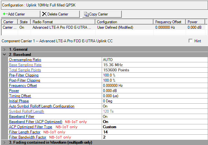
Task: Open the Filter Bandwidth Factor link
Action: click(27, 137)
